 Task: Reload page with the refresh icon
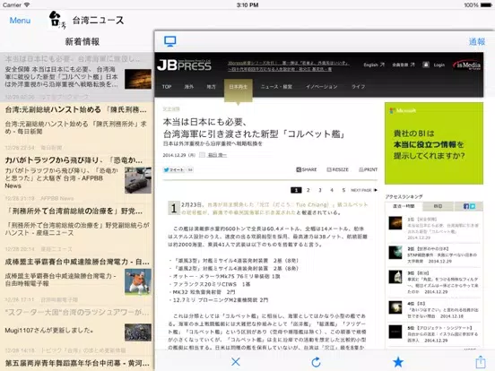pos(316,362)
